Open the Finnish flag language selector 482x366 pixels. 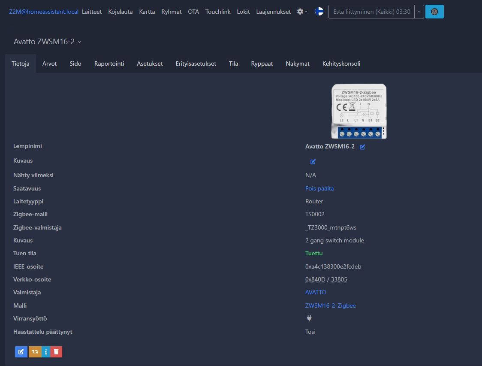point(319,12)
